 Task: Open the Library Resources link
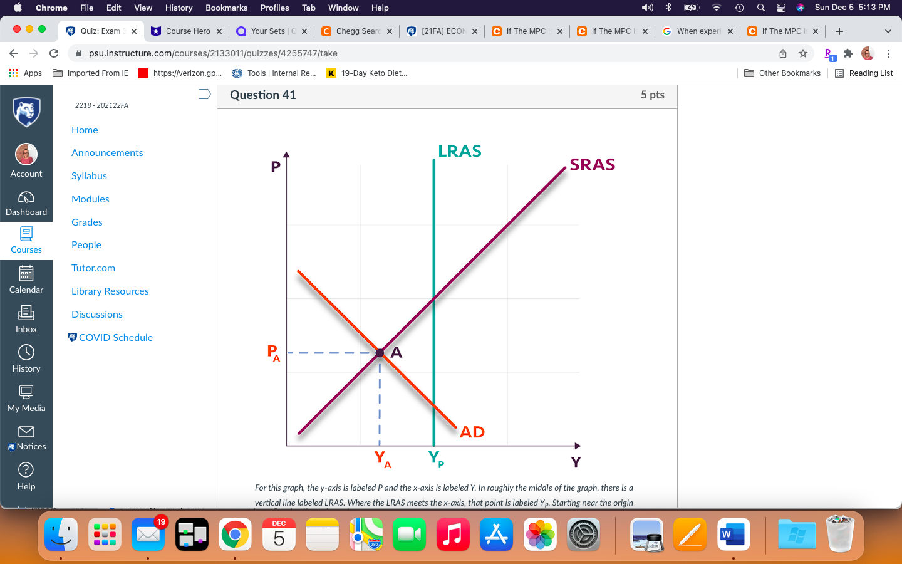[110, 291]
